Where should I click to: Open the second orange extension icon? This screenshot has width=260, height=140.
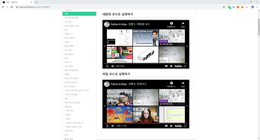tap(242, 7)
